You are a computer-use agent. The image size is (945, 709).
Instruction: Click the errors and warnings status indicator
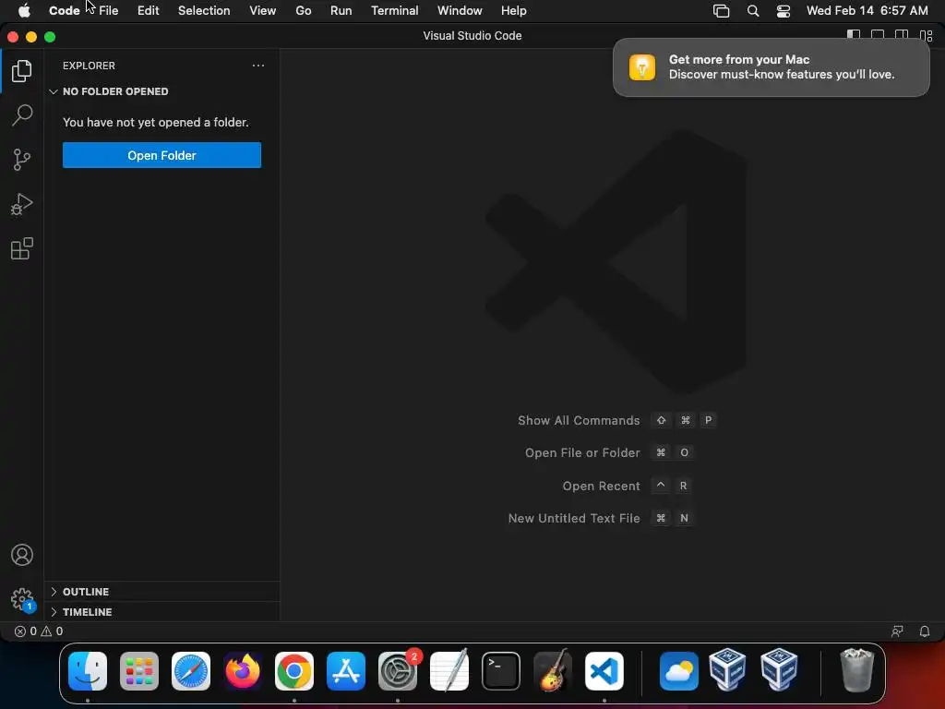click(39, 631)
